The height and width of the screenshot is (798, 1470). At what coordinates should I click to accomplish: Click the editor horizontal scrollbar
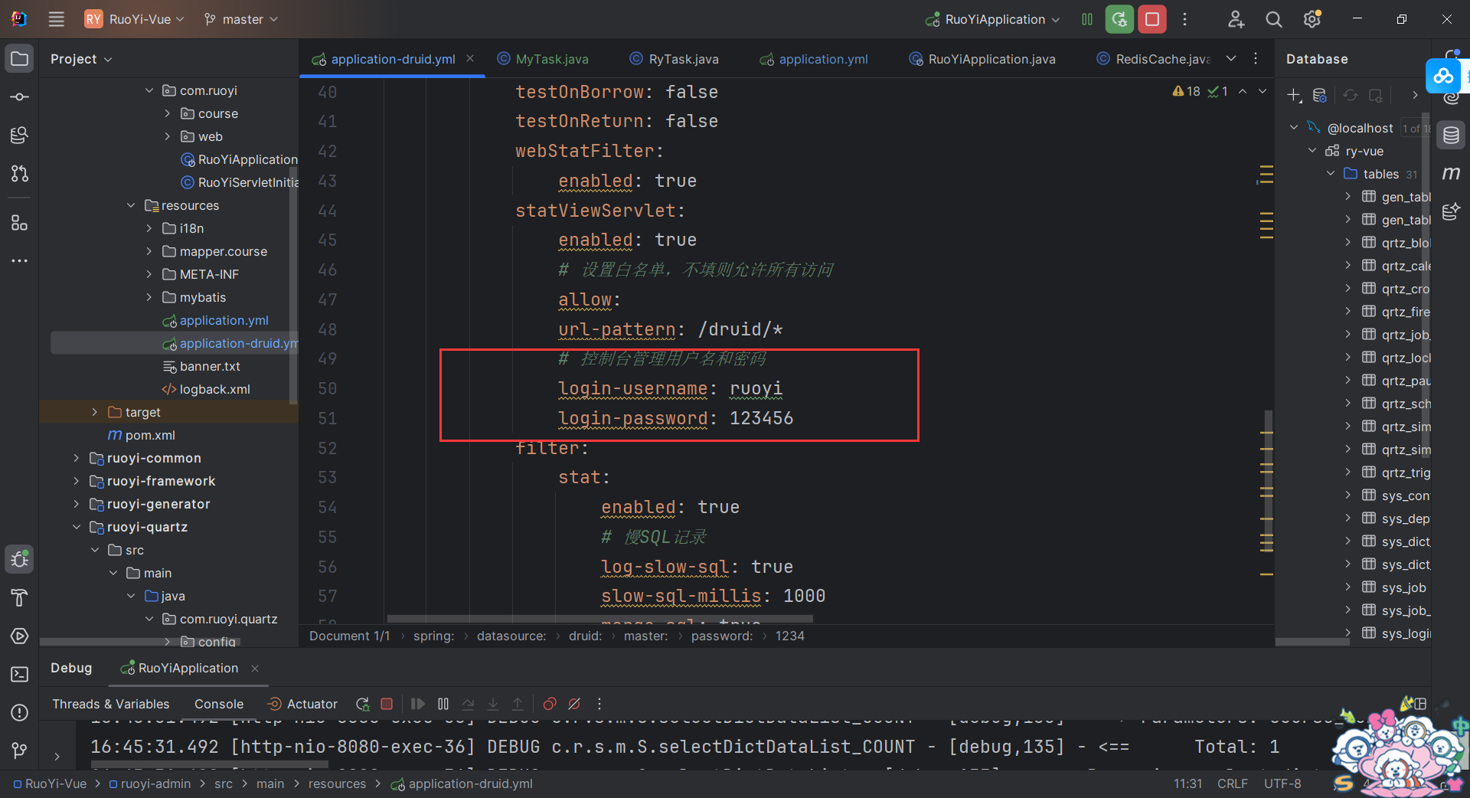click(x=599, y=619)
